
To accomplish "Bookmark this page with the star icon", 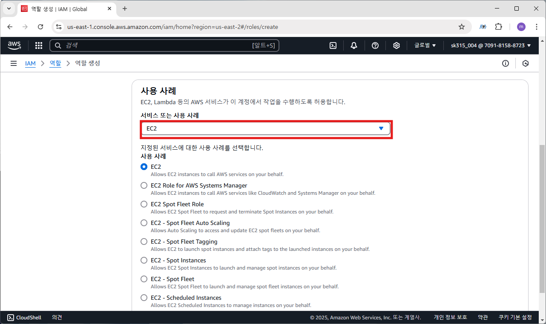I will click(462, 27).
